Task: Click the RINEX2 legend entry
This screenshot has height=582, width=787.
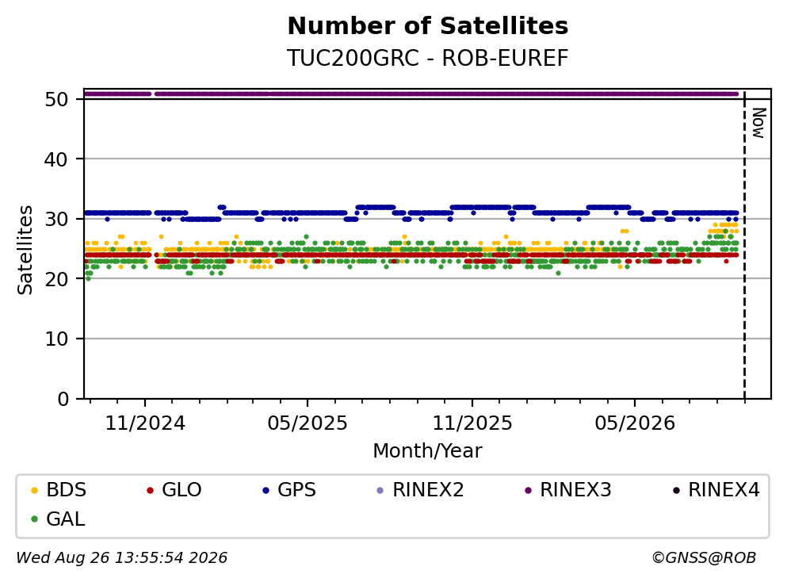Action: 420,489
